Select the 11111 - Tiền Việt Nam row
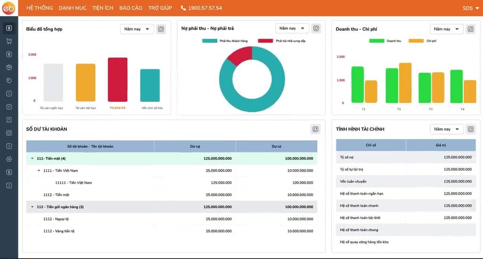The height and width of the screenshot is (259, 483). click(172, 183)
